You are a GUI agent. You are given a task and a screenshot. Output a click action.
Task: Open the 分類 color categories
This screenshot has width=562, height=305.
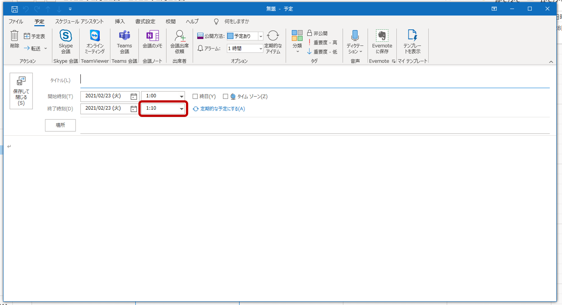point(297,41)
